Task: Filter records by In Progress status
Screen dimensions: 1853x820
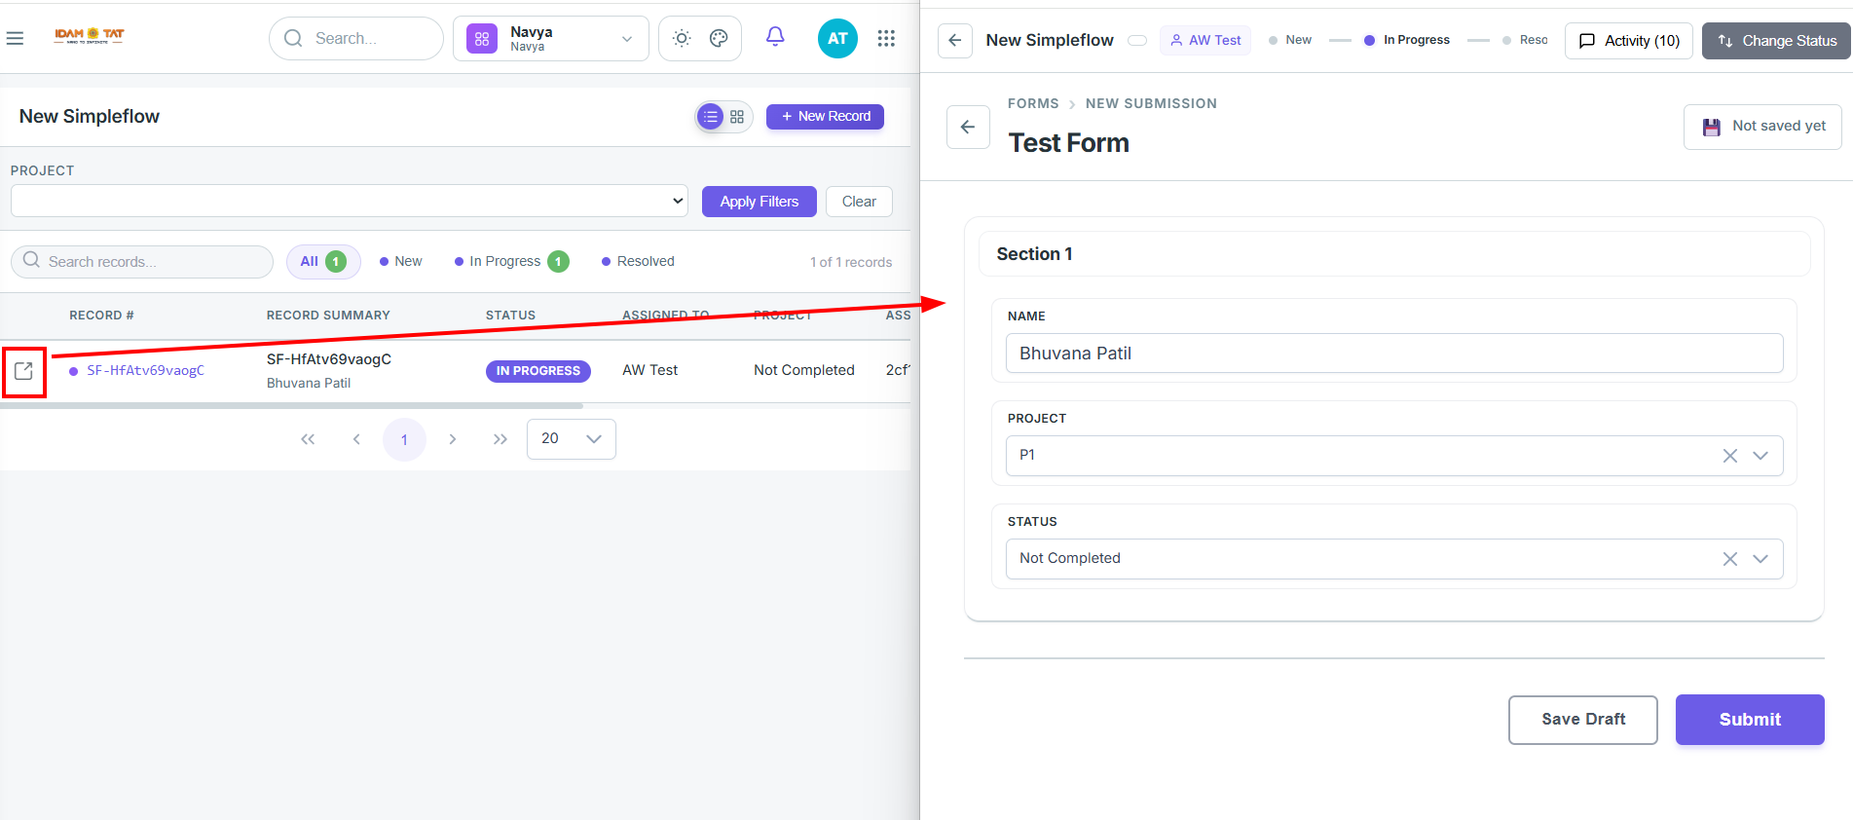Action: pos(511,261)
